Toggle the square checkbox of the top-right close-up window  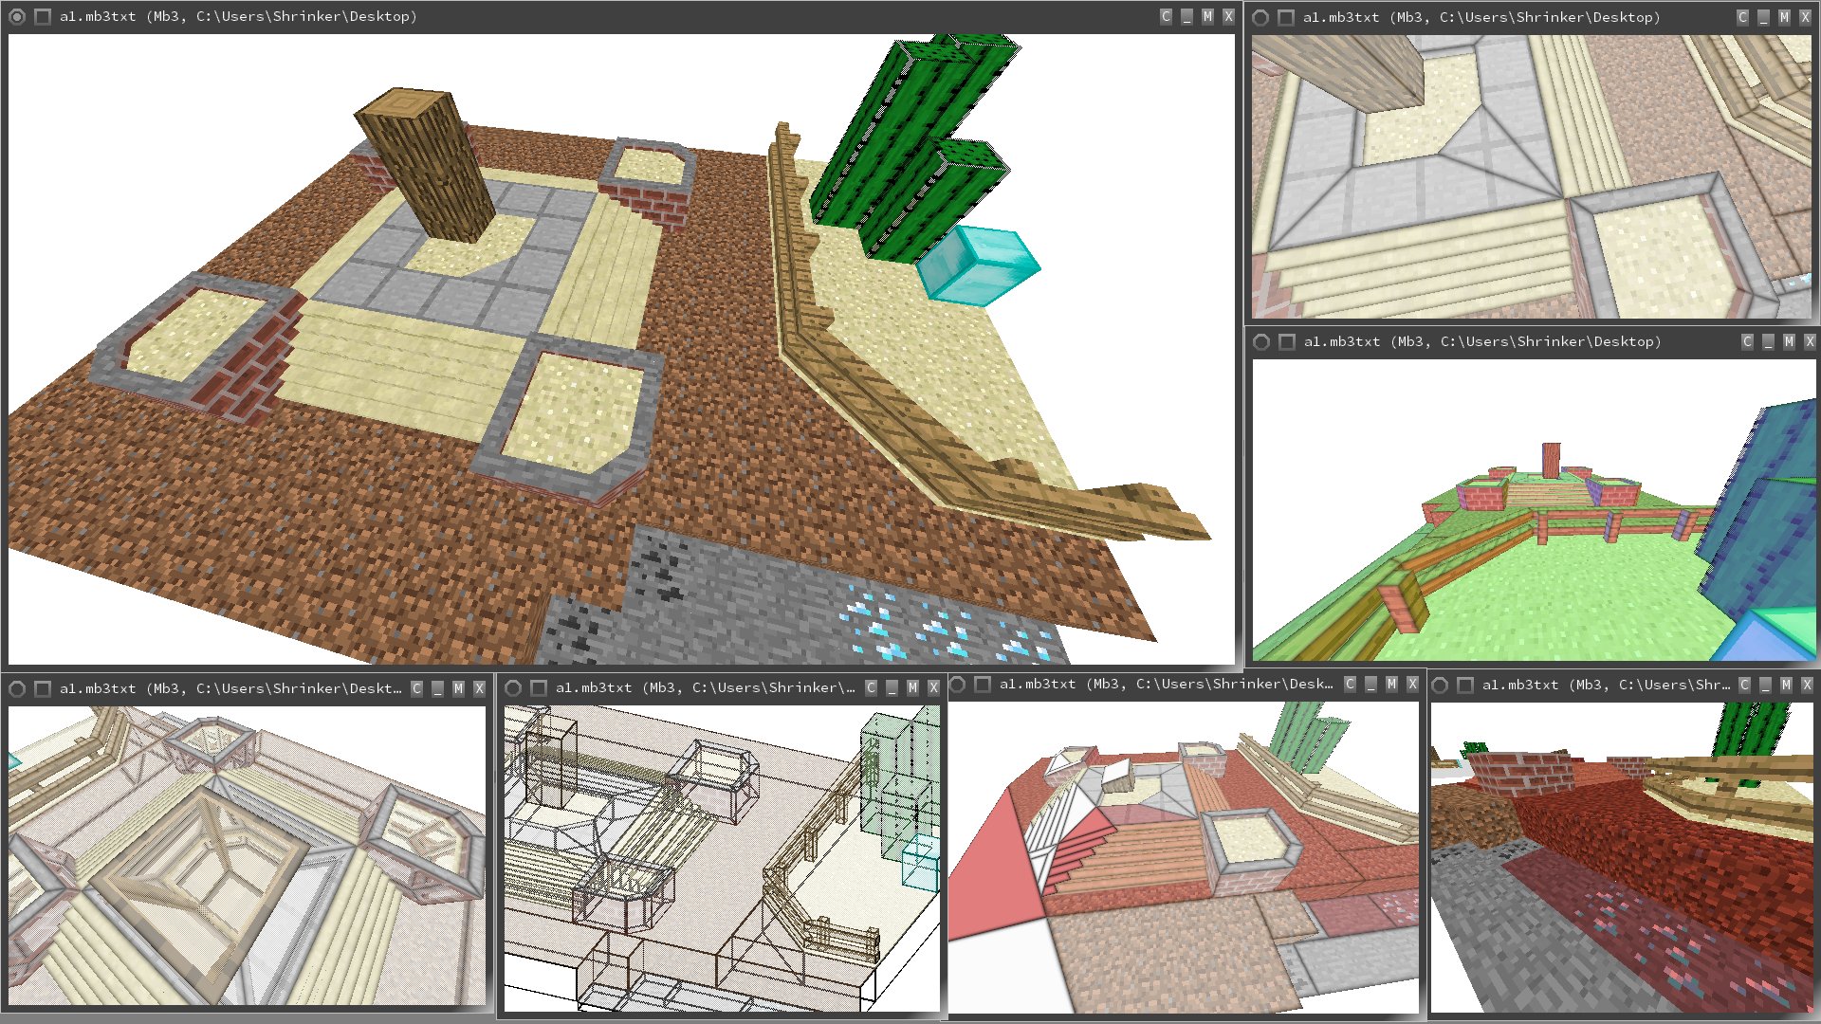tap(1286, 18)
